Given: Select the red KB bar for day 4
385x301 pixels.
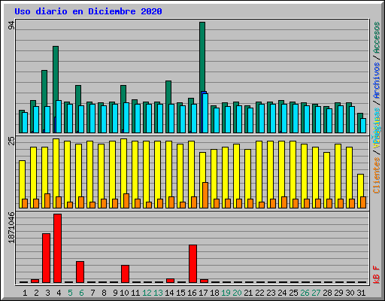Looking at the screenshot, I should (x=57, y=248).
